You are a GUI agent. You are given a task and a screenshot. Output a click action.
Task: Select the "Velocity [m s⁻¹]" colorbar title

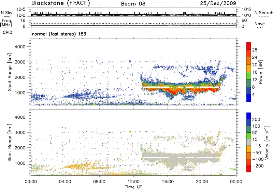(x=267, y=142)
